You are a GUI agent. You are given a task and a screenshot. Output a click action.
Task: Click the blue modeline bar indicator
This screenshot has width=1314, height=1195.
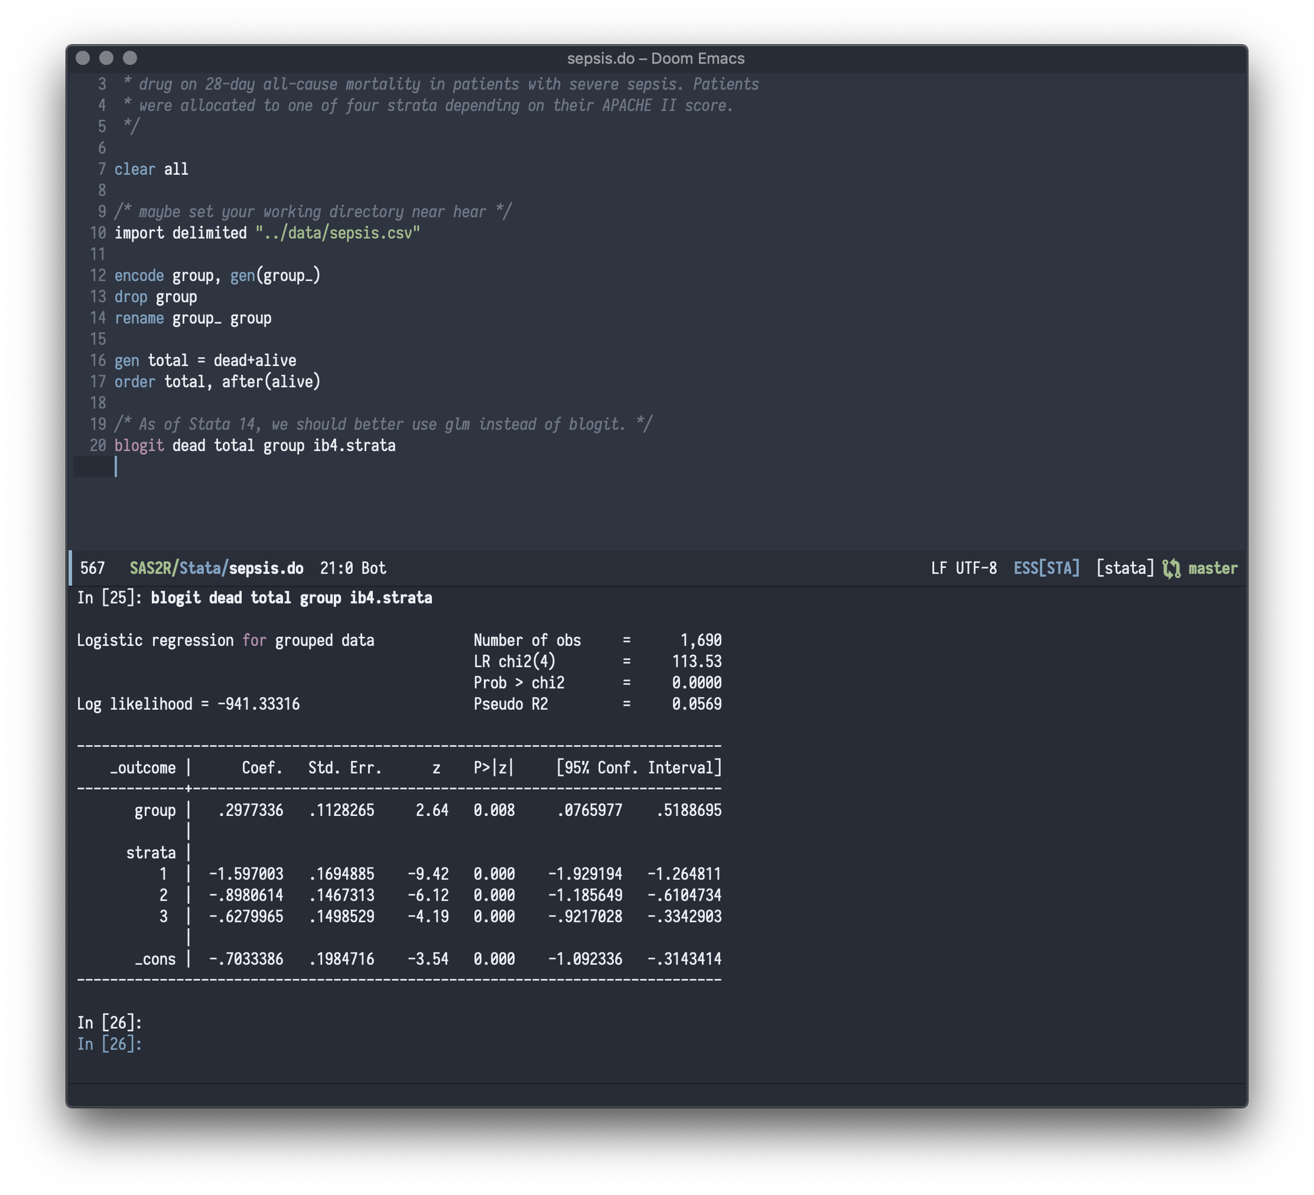tap(70, 569)
